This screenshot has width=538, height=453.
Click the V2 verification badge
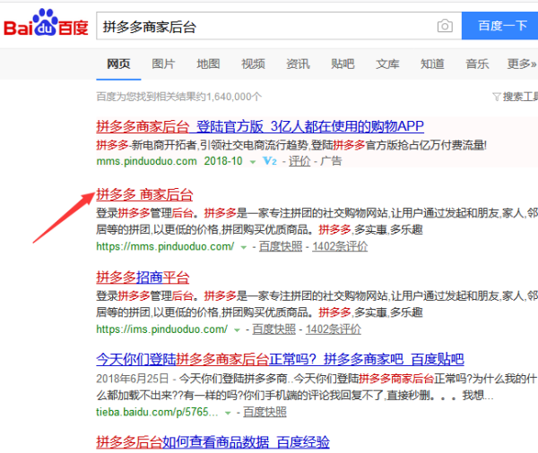click(x=270, y=161)
